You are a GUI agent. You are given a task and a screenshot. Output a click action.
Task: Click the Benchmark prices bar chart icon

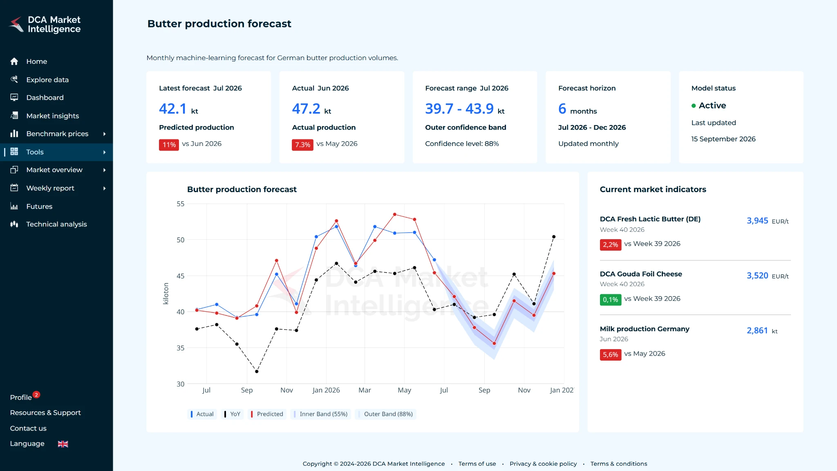point(14,134)
